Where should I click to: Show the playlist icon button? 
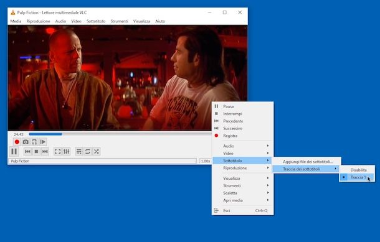[x=78, y=152]
